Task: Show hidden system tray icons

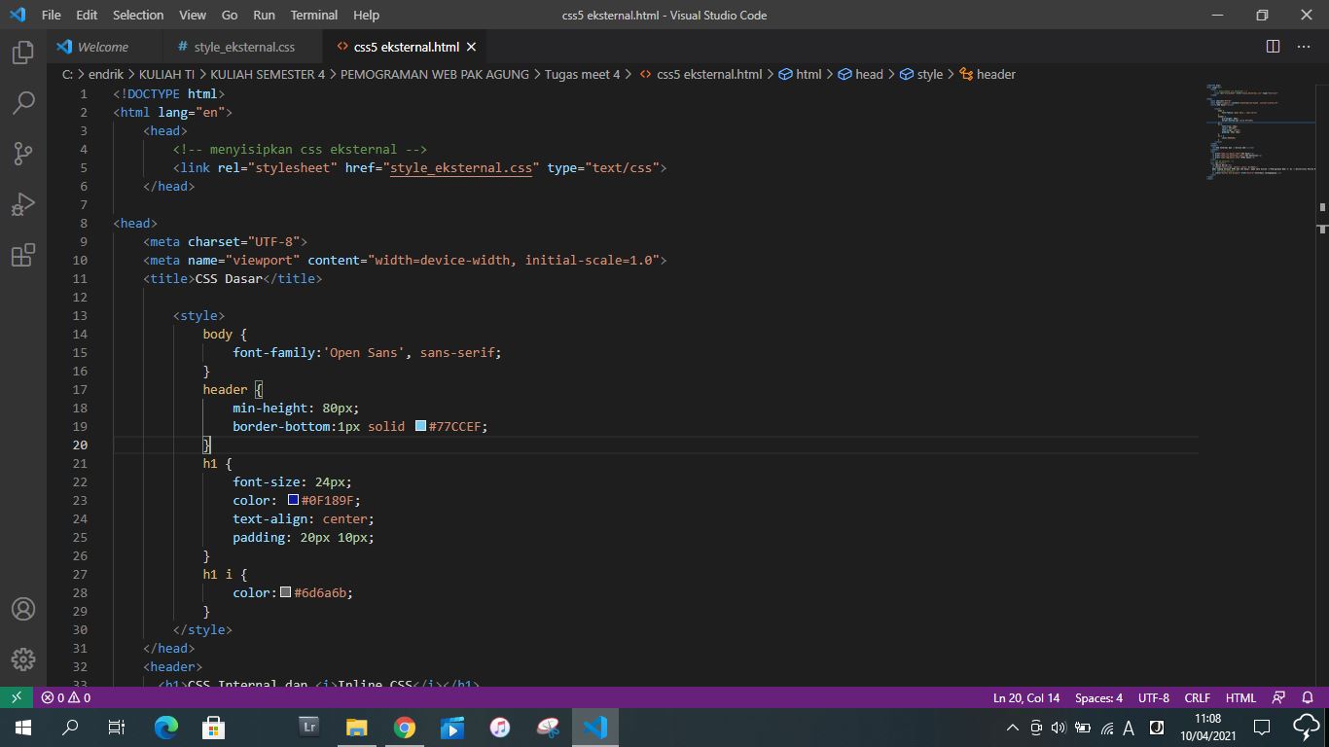Action: pyautogui.click(x=1012, y=728)
